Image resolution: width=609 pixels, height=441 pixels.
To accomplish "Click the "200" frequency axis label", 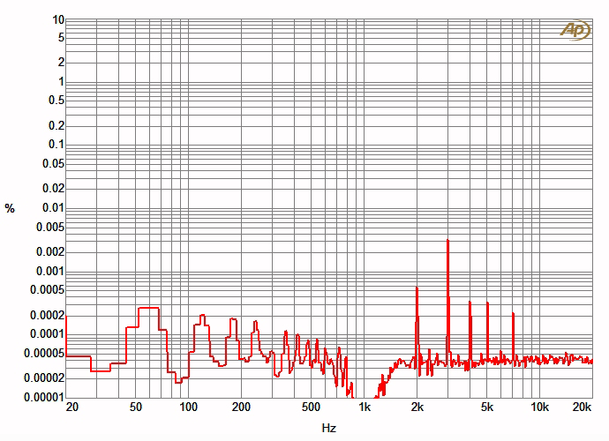I will 241,407.
